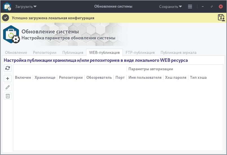The height and width of the screenshot is (155, 227).
Task: Click the Хэш пароля column header
Action: (176, 77)
